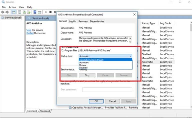Click the gear icon beside Capability Access Manager
Image resolution: width=192 pixels, height=118 pixels.
(70, 107)
